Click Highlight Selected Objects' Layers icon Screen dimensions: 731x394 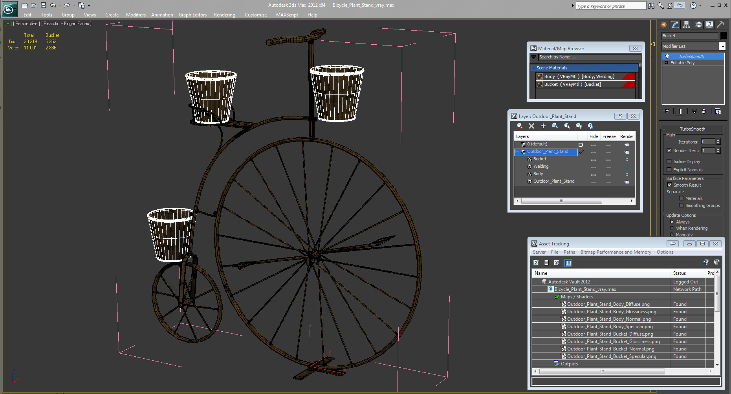(x=567, y=126)
